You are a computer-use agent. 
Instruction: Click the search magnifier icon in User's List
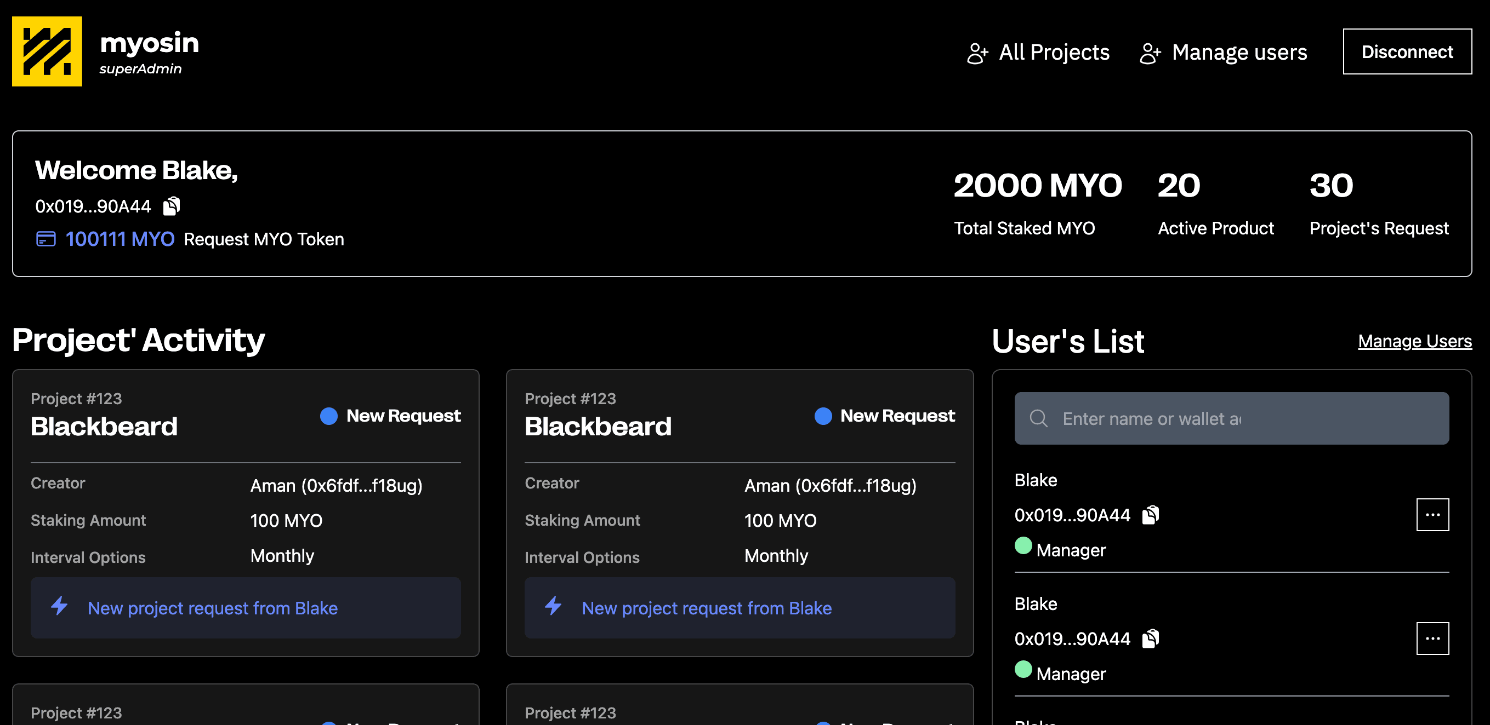tap(1039, 418)
